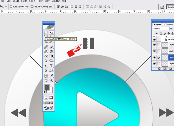
Task: Hide the highlighted layer via eye icon
Action: [x=154, y=57]
